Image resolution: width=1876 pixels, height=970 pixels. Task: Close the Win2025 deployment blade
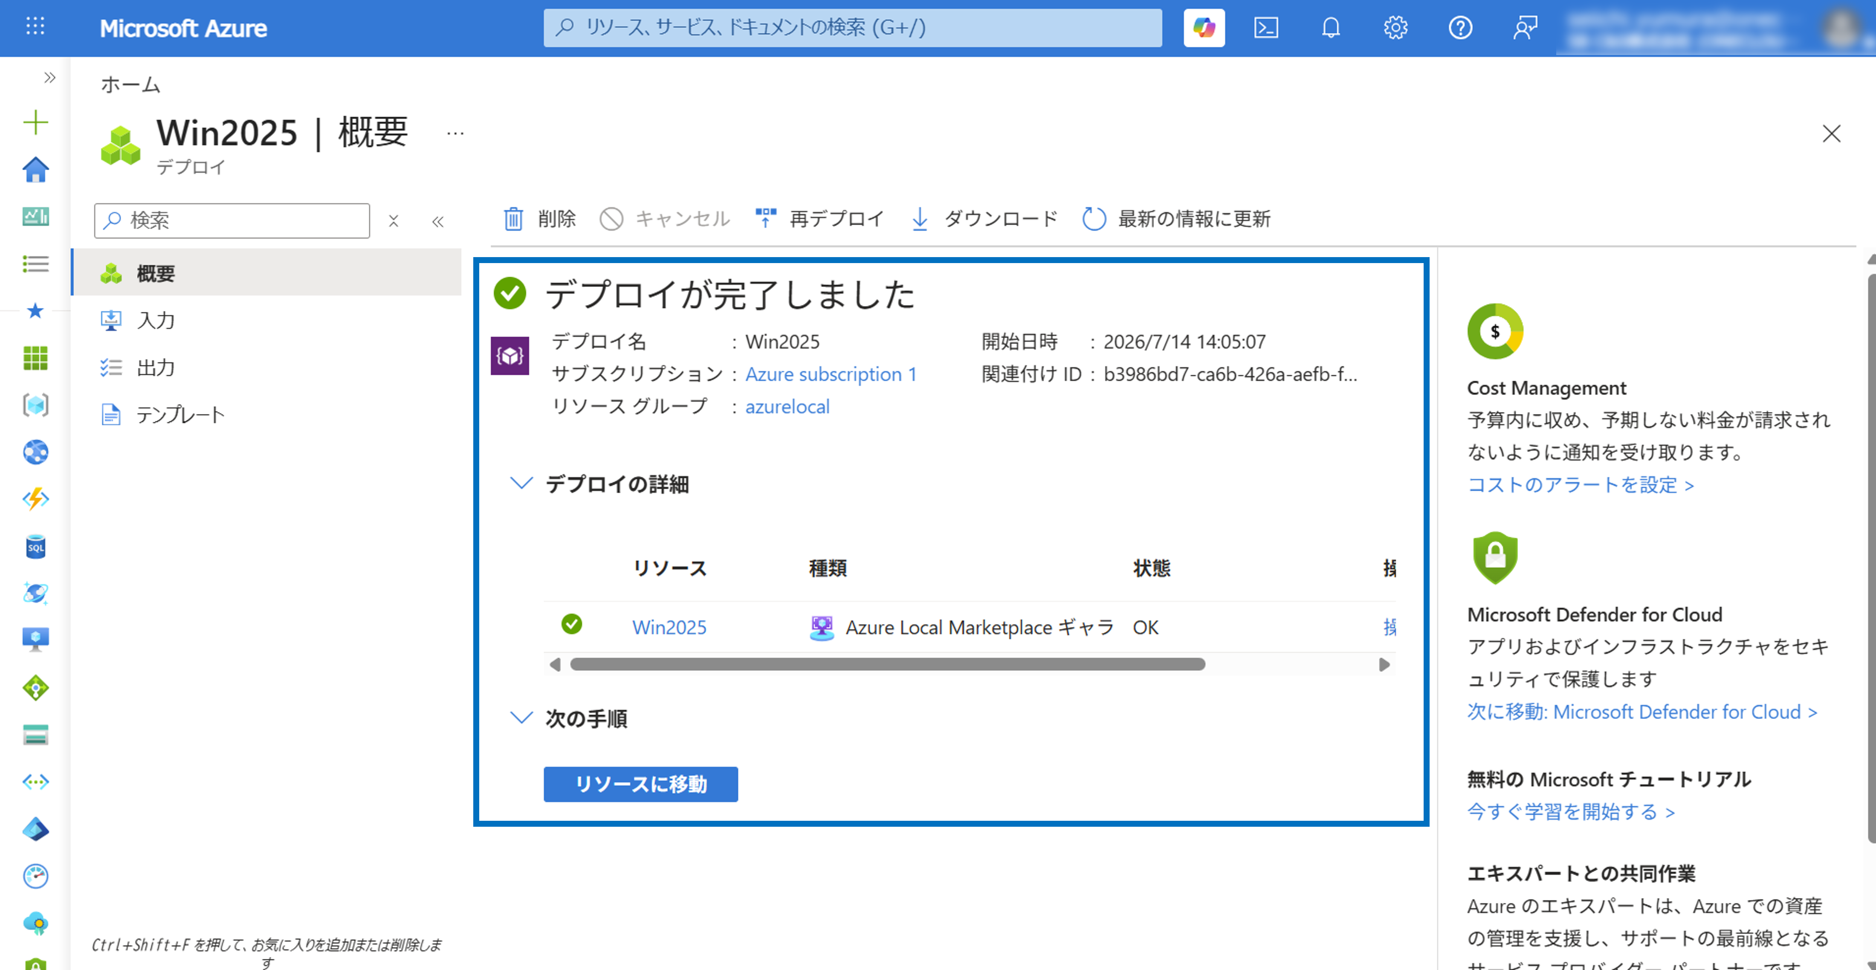point(1831,133)
